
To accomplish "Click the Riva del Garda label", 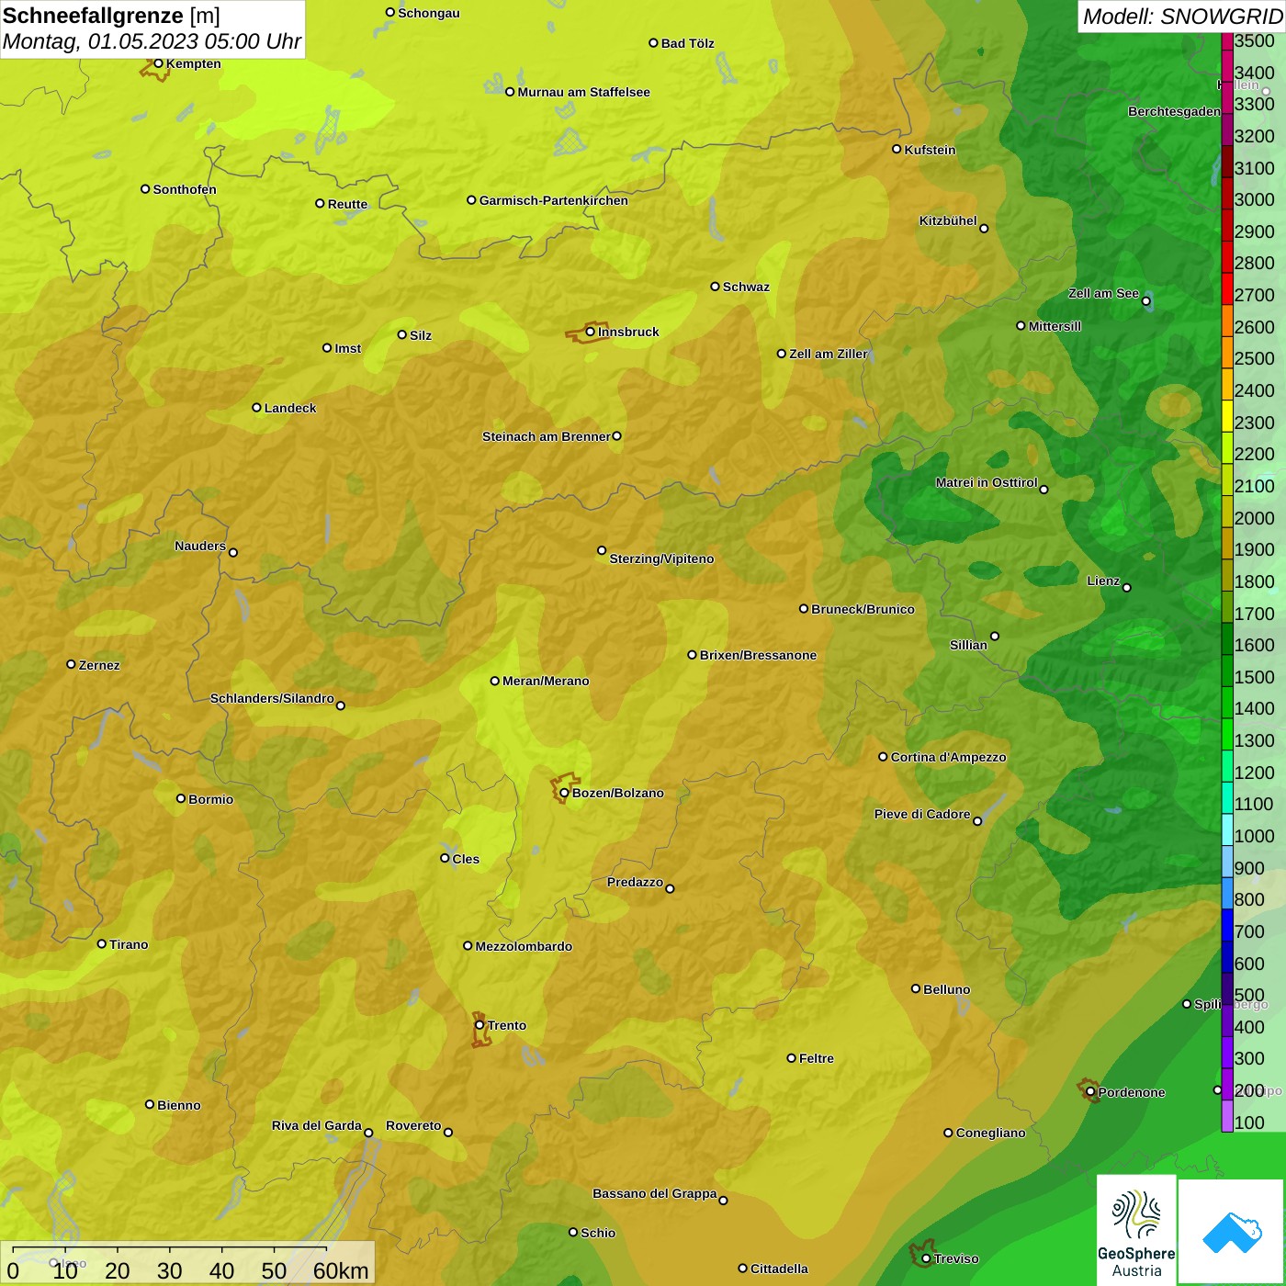I will tap(317, 1125).
